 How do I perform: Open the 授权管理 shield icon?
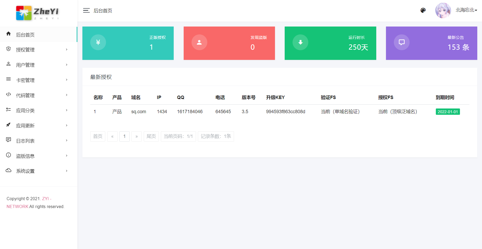coord(8,49)
